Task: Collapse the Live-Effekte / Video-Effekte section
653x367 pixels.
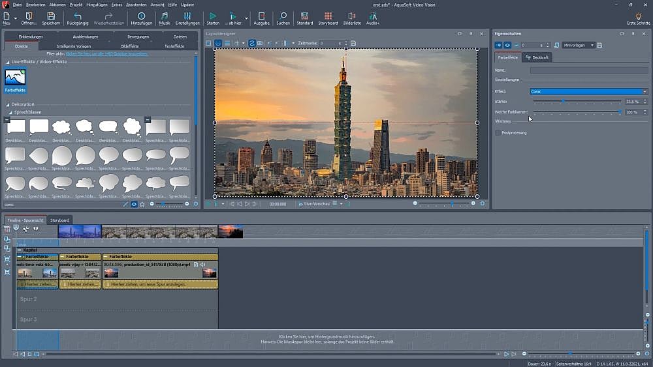Action: (8, 61)
